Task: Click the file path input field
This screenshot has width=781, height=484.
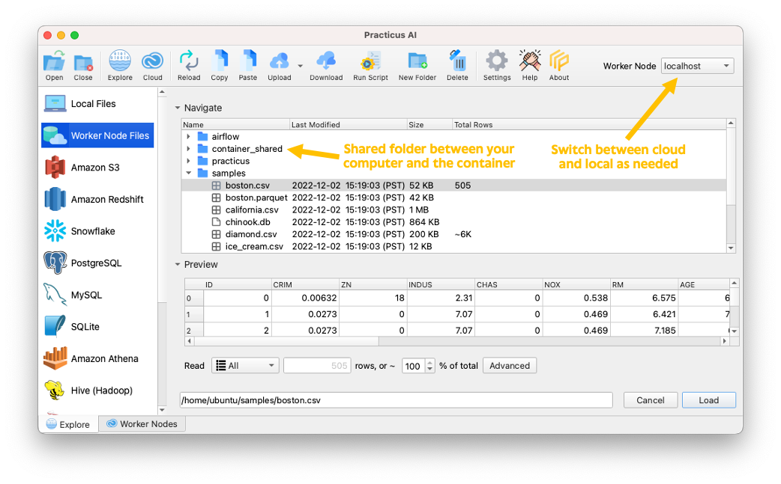Action: (396, 400)
